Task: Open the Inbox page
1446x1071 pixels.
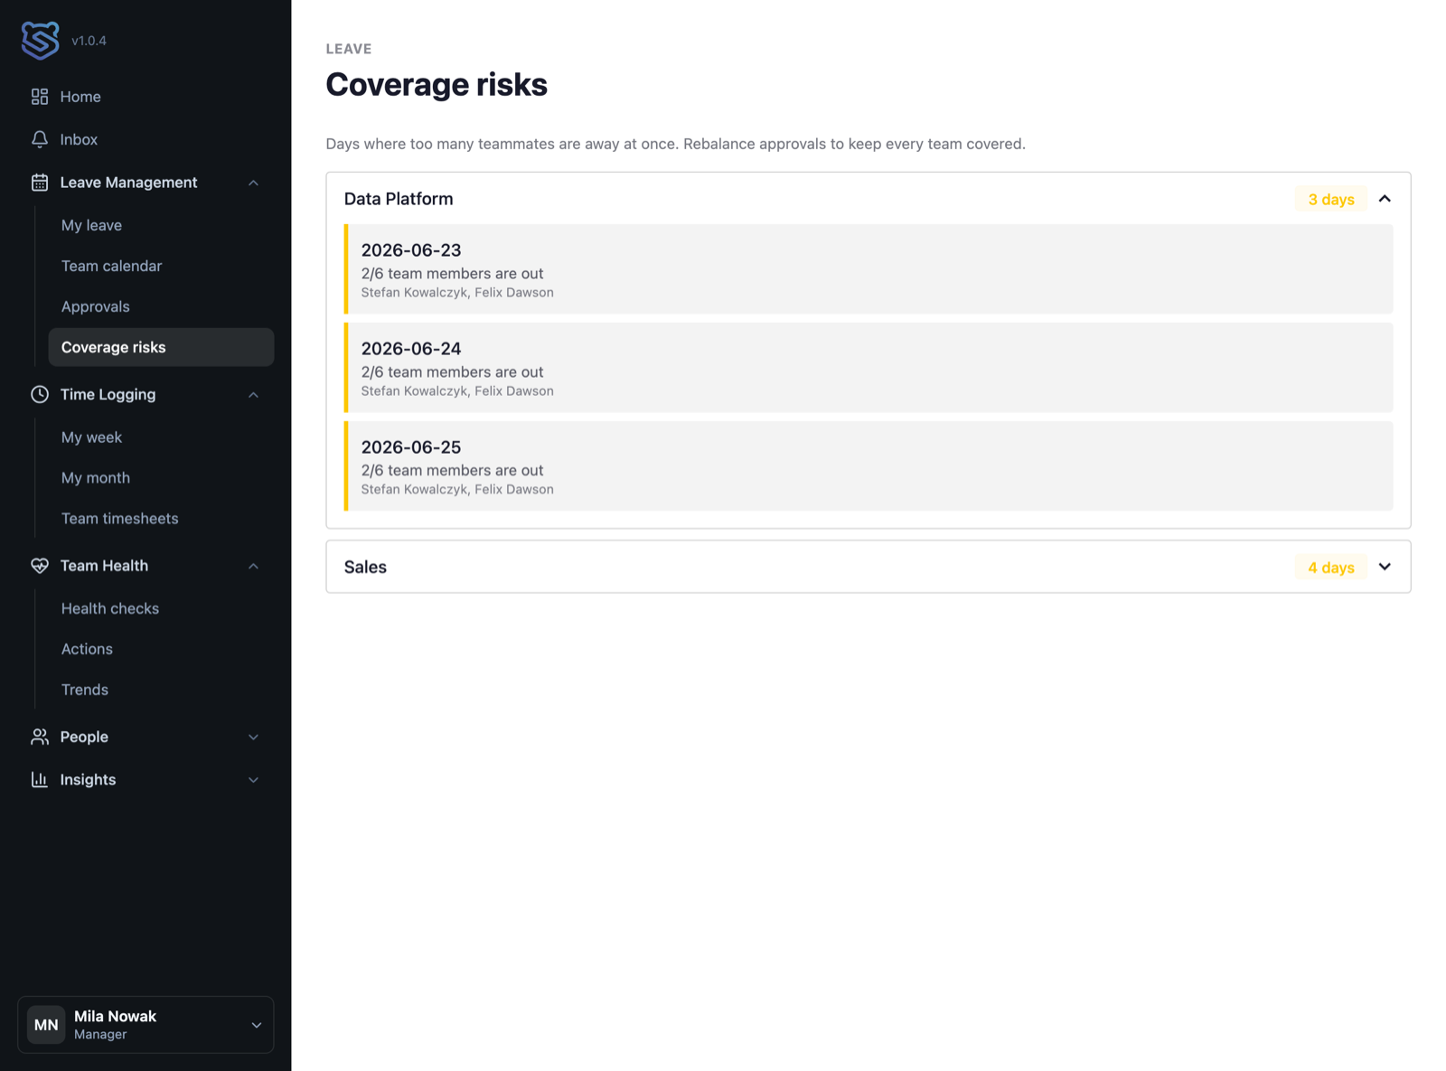Action: click(x=79, y=139)
